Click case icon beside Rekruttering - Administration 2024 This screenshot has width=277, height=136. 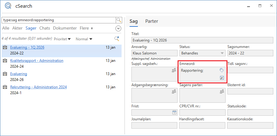[x=5, y=87]
